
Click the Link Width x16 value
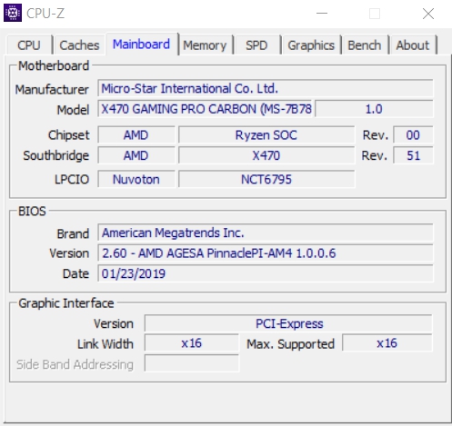coord(192,343)
